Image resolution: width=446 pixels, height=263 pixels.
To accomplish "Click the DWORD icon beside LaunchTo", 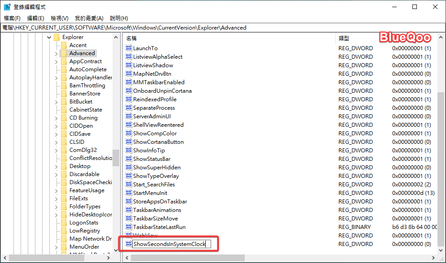I will click(129, 48).
